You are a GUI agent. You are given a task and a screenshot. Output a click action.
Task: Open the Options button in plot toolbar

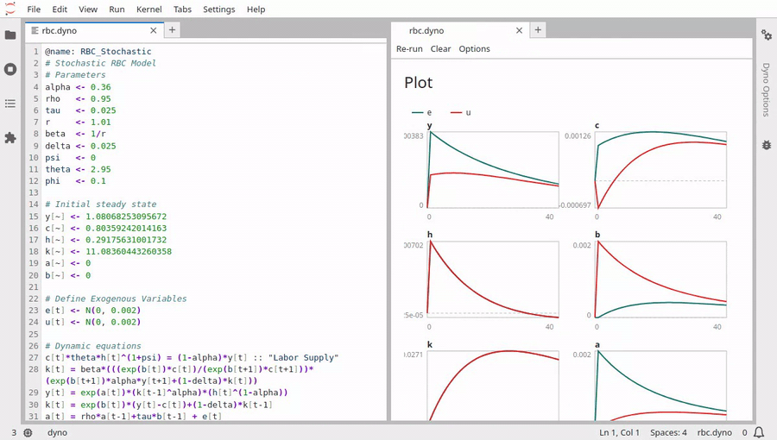(474, 49)
